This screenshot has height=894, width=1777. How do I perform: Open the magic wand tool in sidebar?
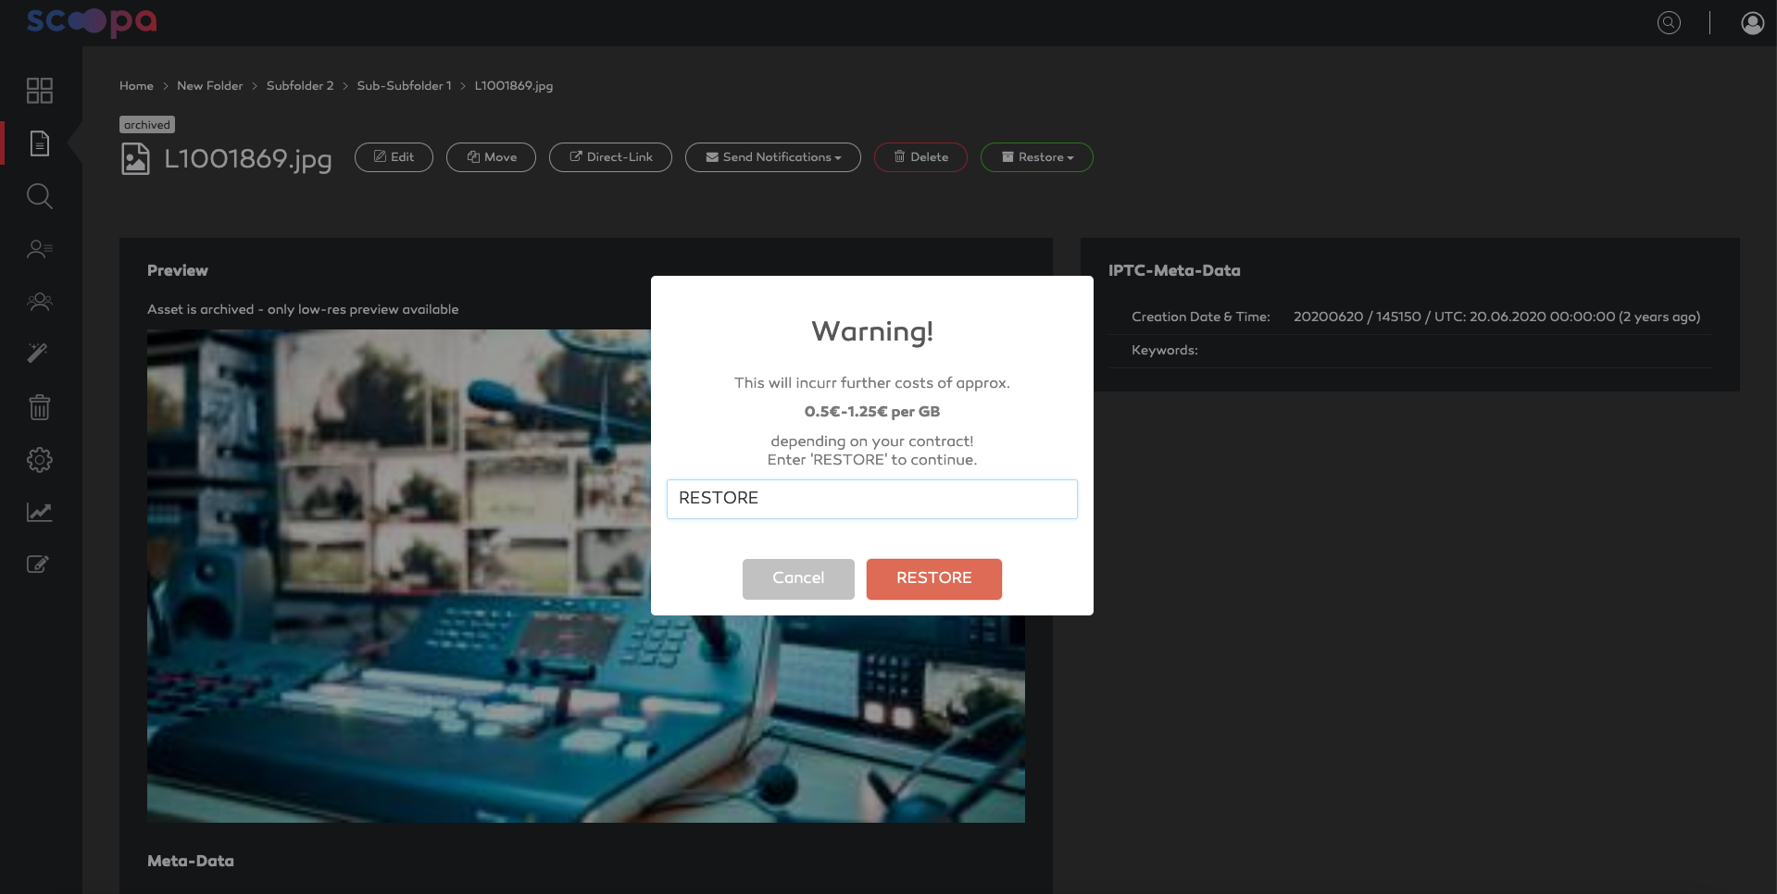click(38, 354)
